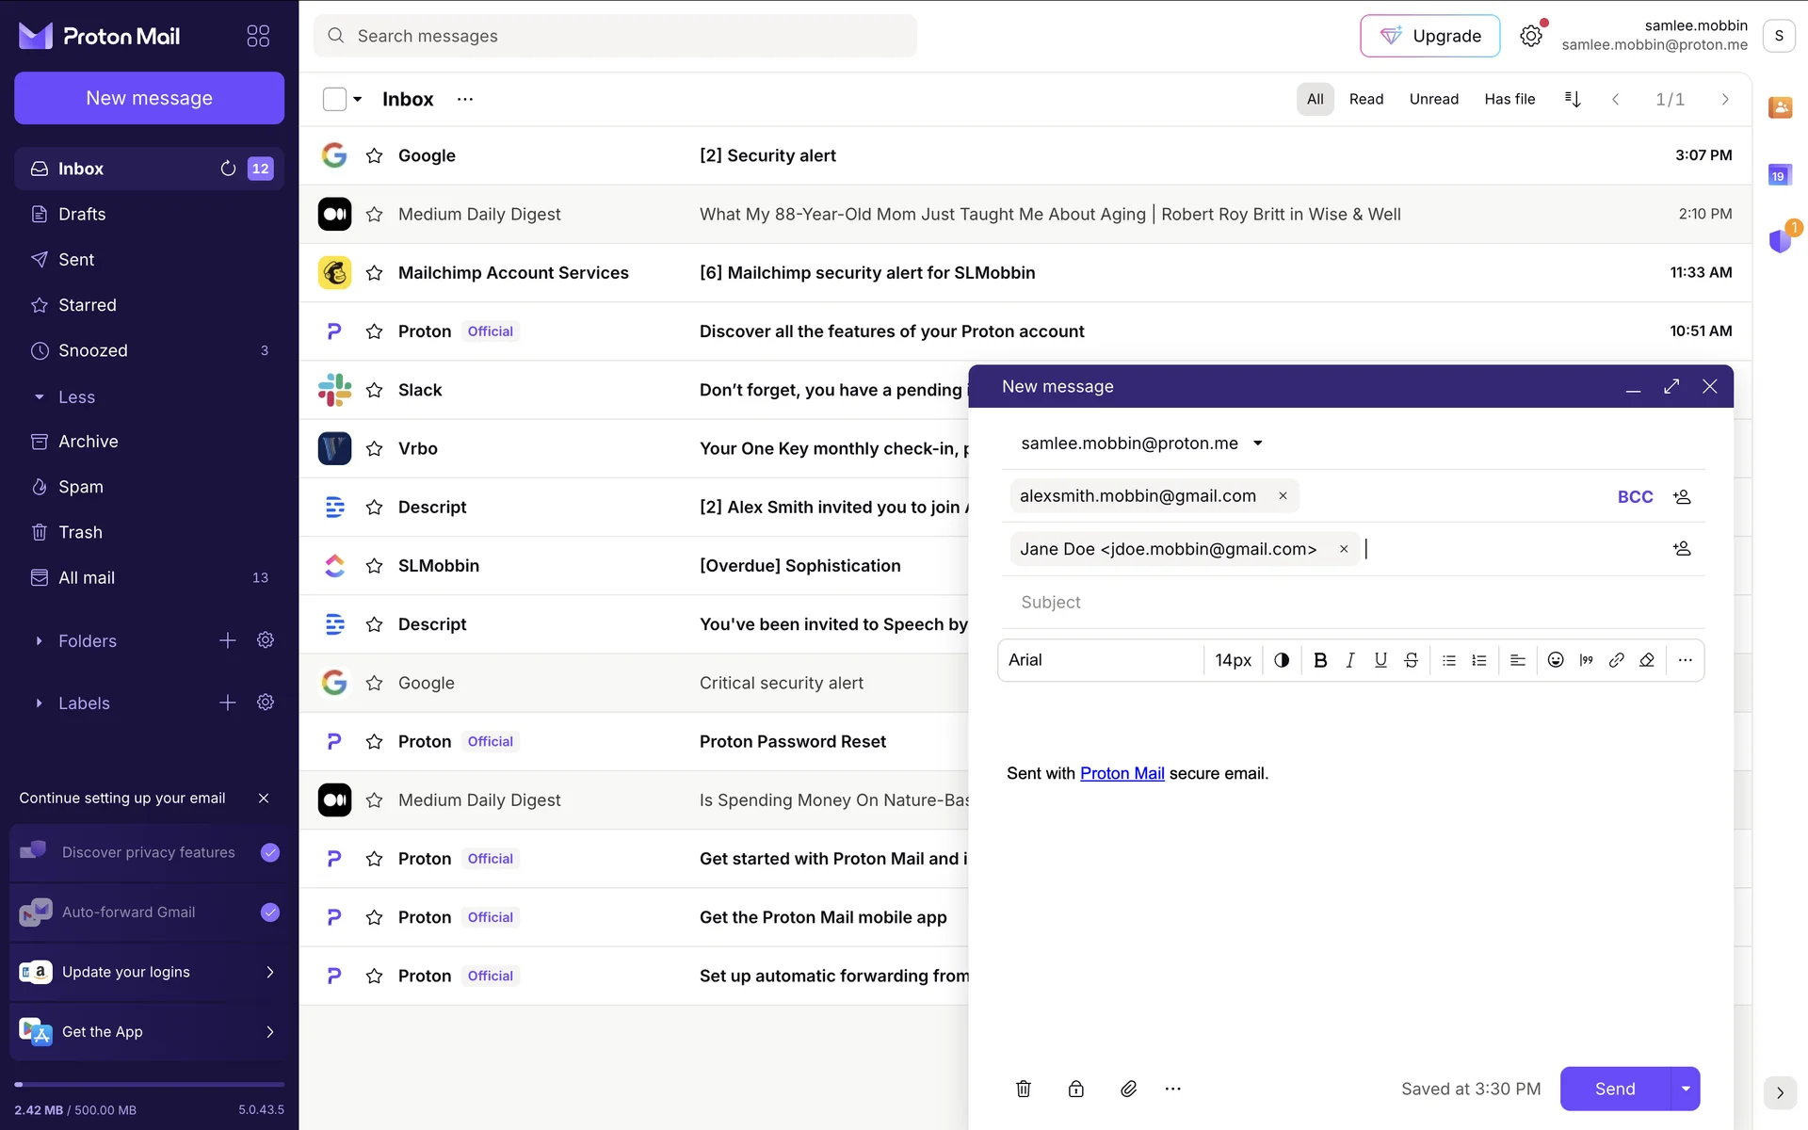Open the Proton apps grid switcher
Viewport: 1808px width, 1130px height.
[x=258, y=36]
